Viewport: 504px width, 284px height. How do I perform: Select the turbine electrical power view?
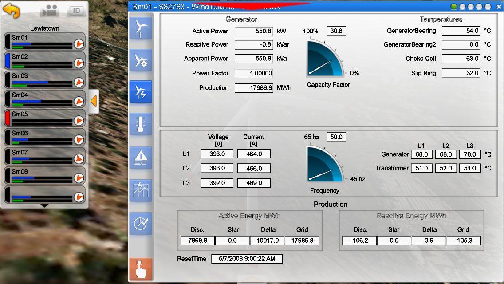point(141,92)
